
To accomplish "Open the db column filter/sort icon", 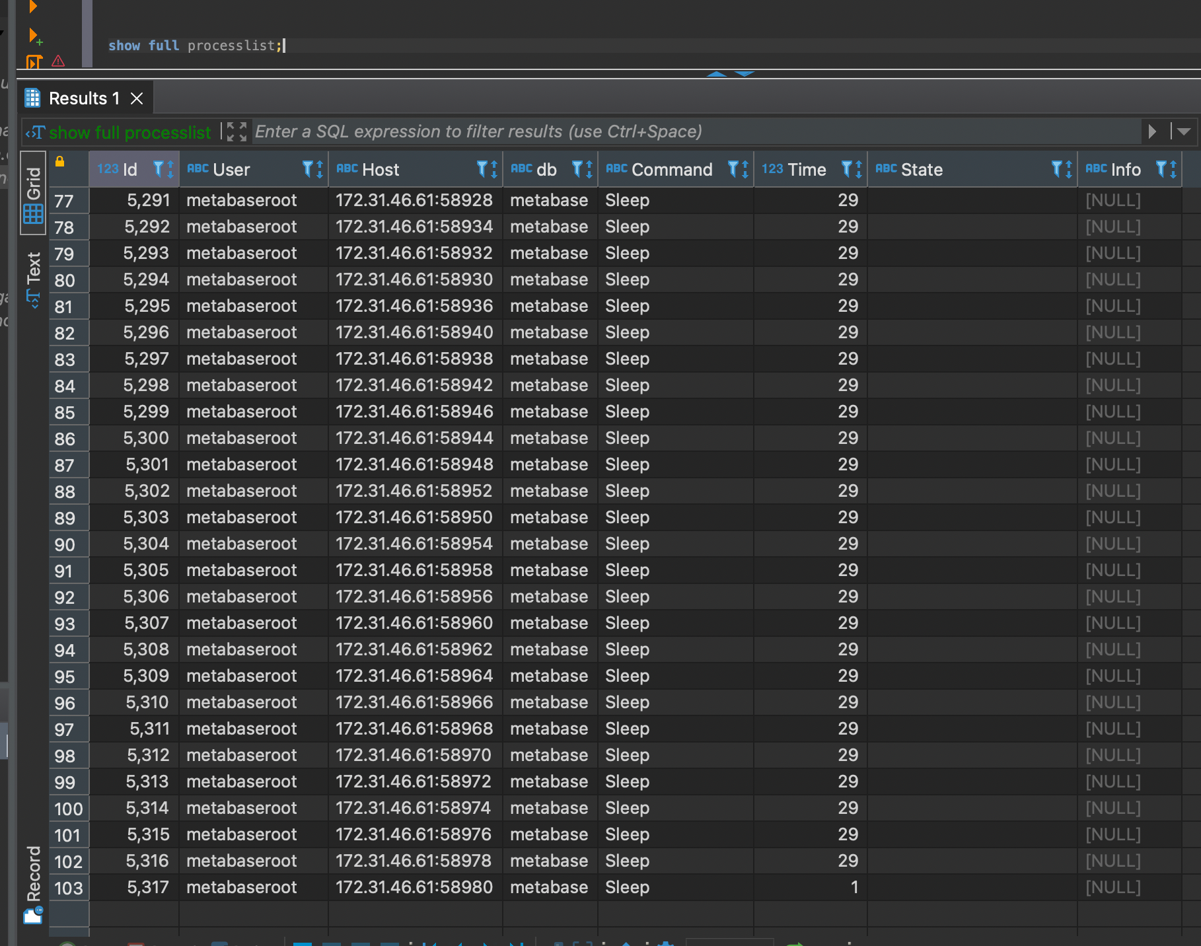I will (x=582, y=169).
